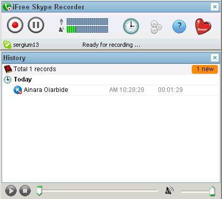Screen dimensions: 222x199
Task: Select the sergium13 account name
Action: [x=26, y=45]
